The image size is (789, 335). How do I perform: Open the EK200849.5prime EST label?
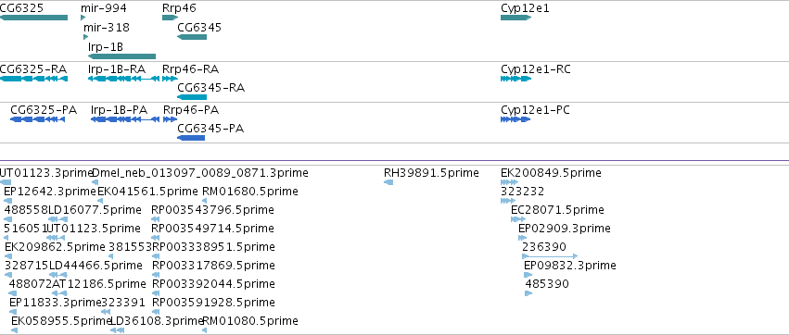pyautogui.click(x=551, y=173)
